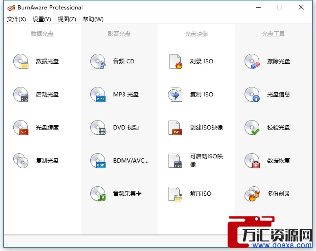Open the 文件(X) menu
The width and height of the screenshot is (316, 251).
click(17, 19)
